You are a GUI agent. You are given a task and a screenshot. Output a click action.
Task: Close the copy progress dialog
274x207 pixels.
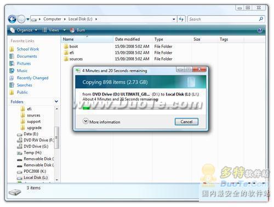(199, 69)
